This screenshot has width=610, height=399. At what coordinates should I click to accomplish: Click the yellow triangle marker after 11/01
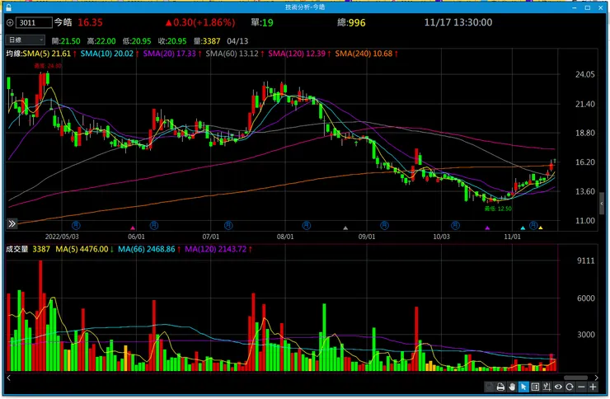tap(541, 228)
